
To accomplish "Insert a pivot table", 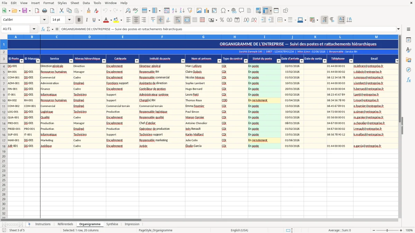I will coord(214,11).
